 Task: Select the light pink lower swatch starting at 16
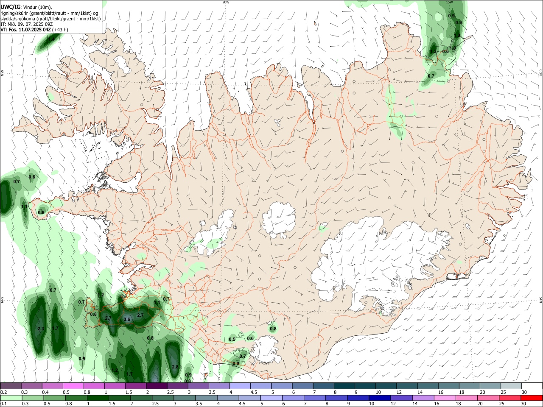445,398
